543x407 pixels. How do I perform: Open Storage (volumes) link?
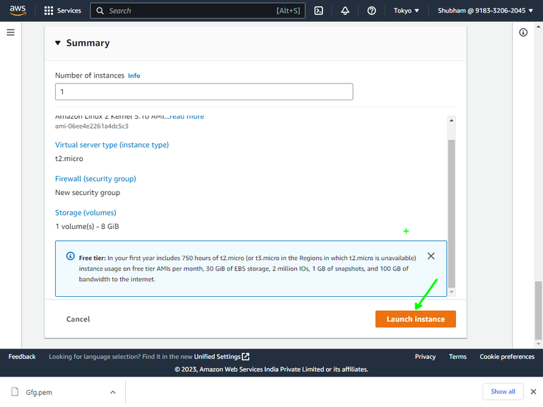click(86, 213)
